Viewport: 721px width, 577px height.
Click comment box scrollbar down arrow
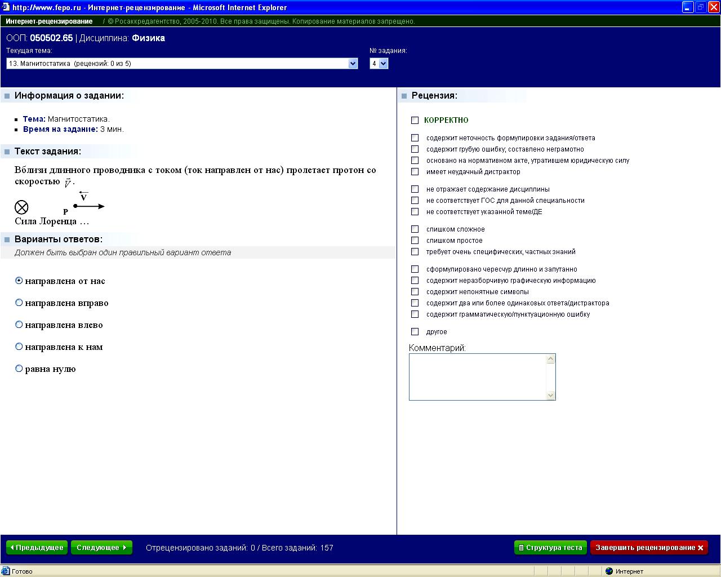[551, 396]
